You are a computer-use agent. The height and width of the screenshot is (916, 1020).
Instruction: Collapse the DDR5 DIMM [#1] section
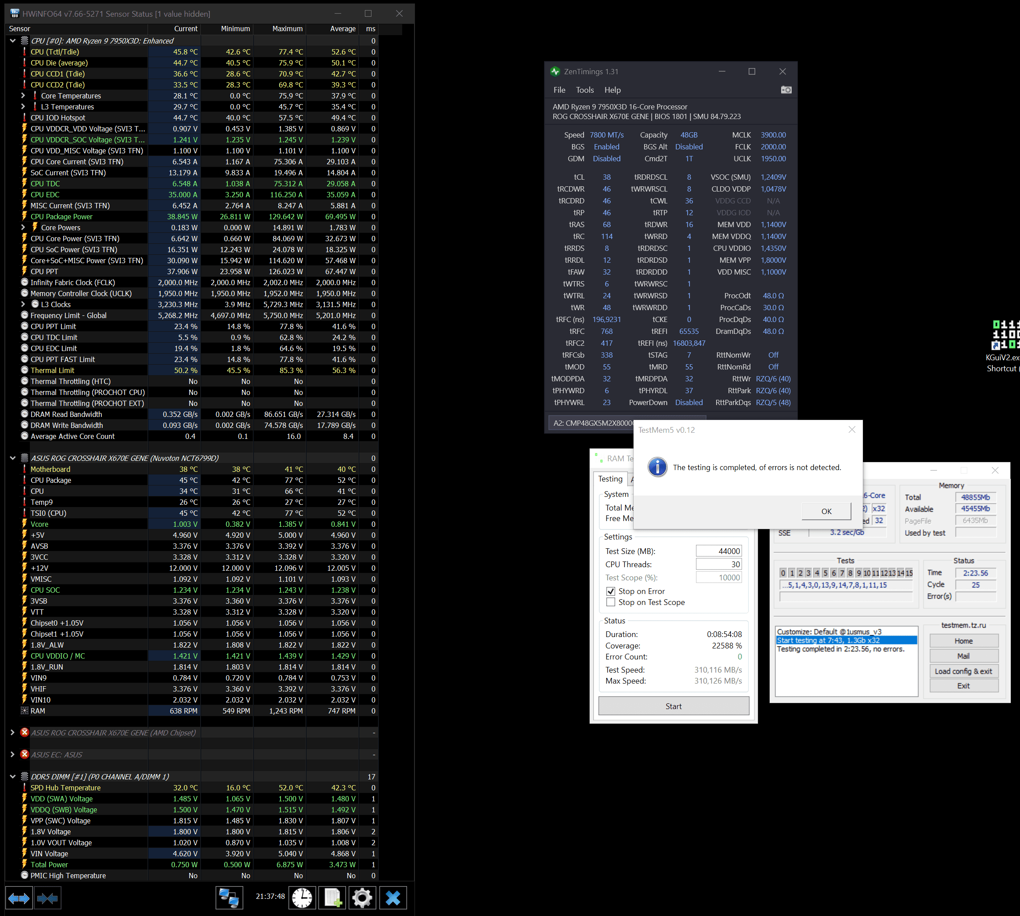coord(13,776)
